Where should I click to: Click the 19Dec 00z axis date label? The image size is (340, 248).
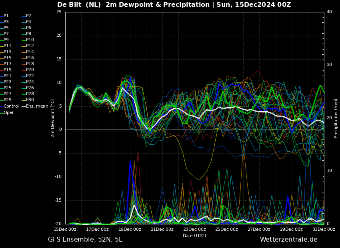130,229
